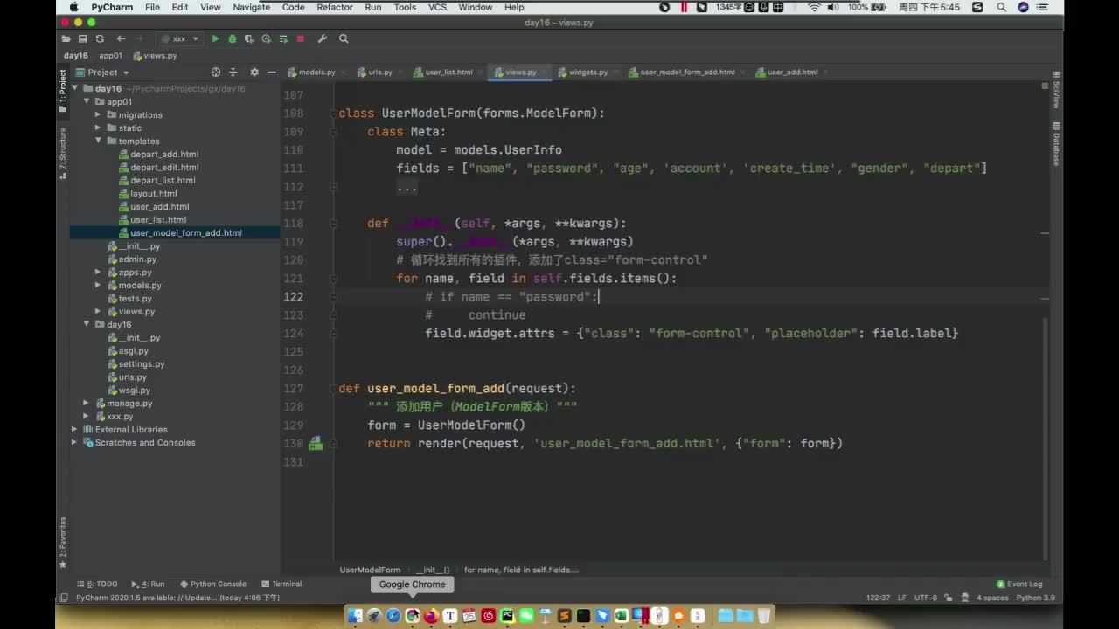Select settings.py in the project tree
Viewport: 1119px width, 629px height.
142,363
